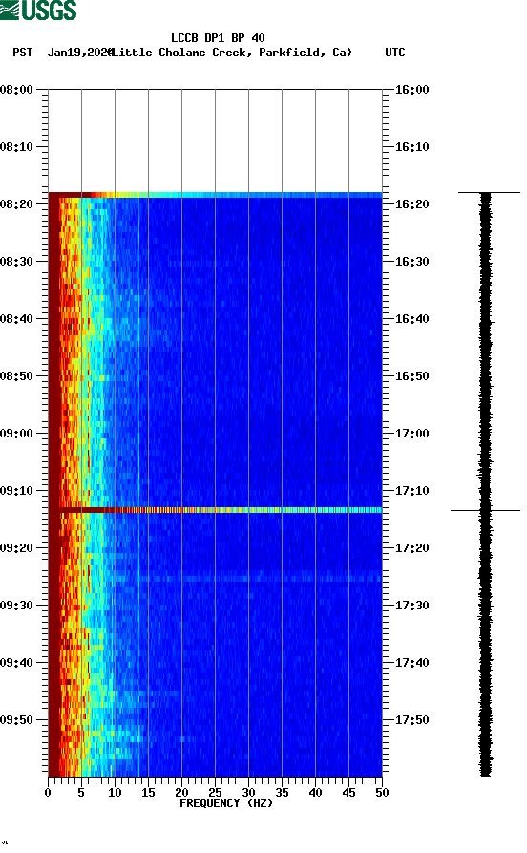
Task: Click the 30 Hz frequency tick label
Action: click(248, 793)
